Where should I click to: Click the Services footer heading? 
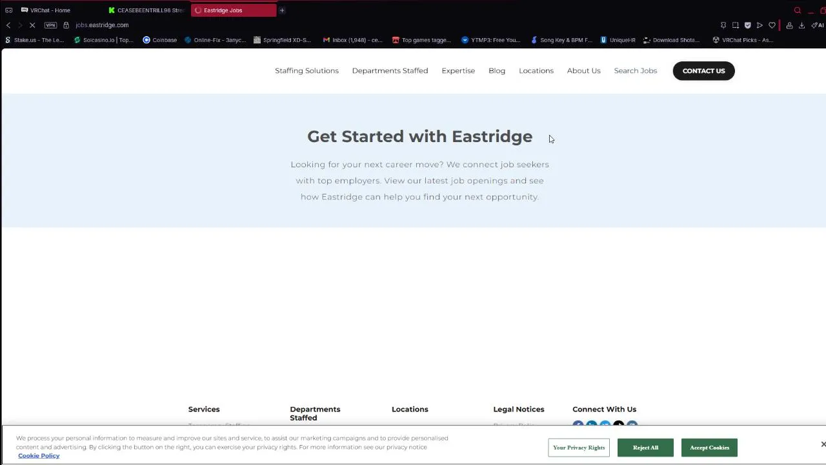(204, 409)
